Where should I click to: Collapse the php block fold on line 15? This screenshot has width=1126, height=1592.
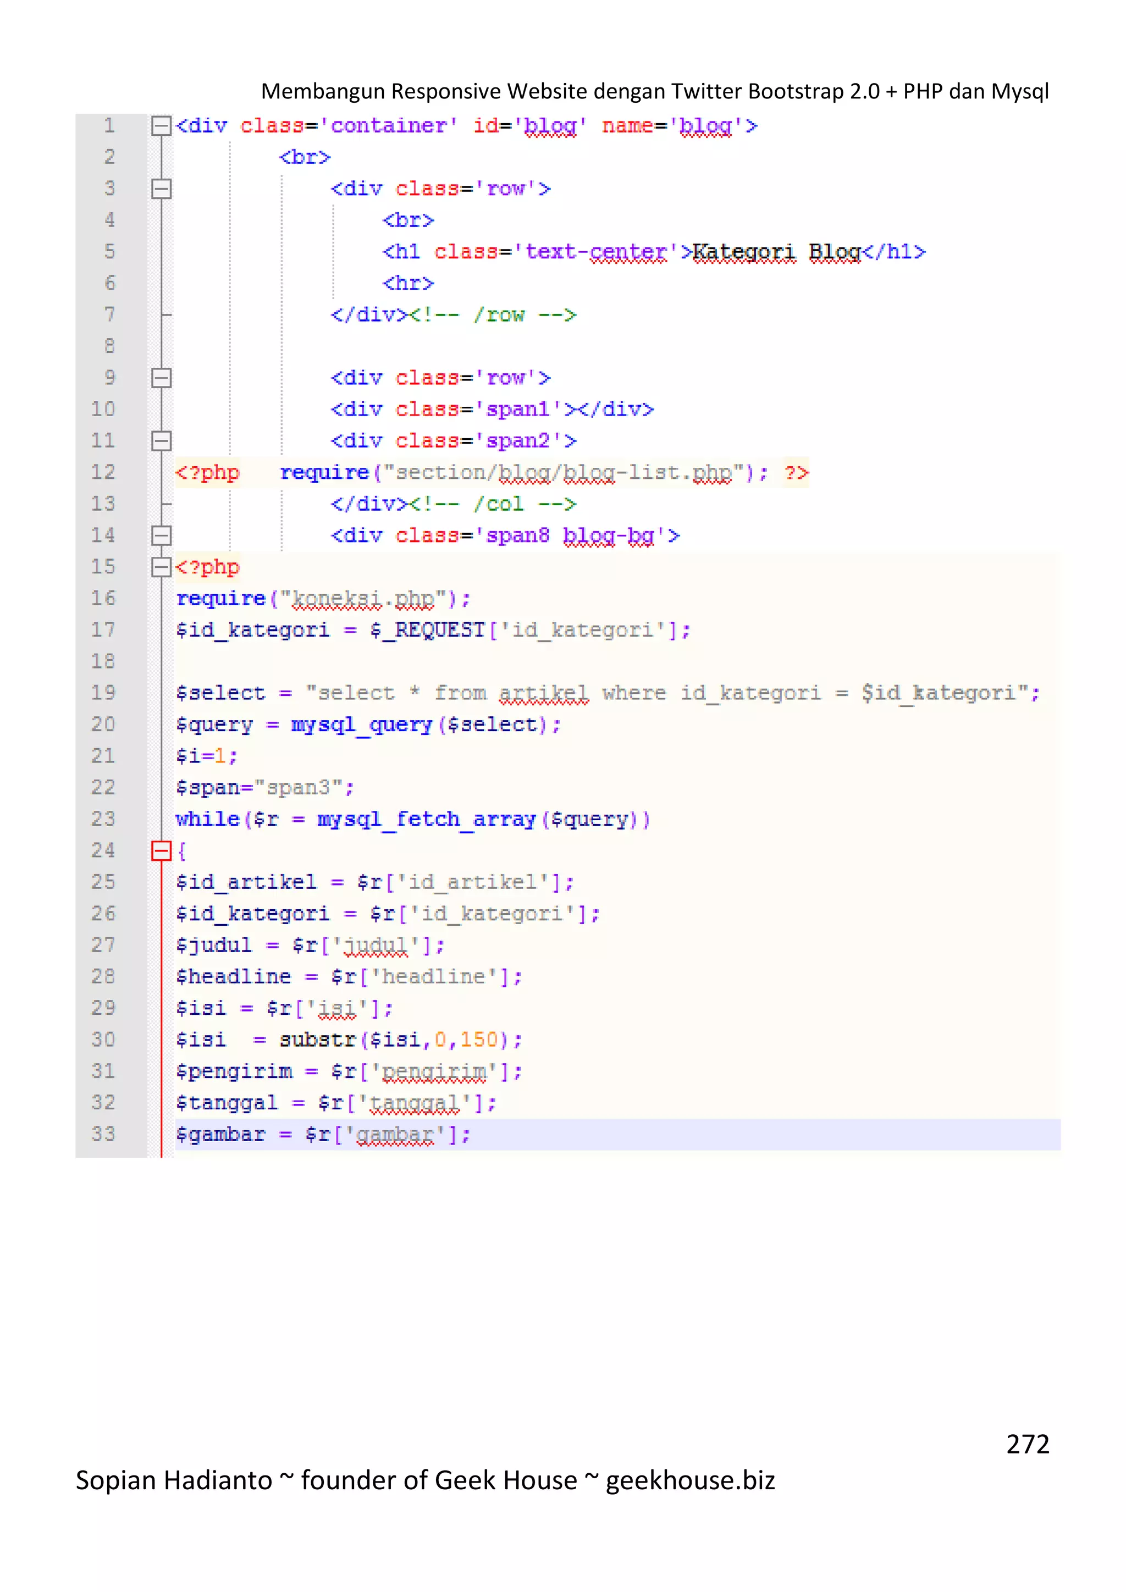[161, 567]
